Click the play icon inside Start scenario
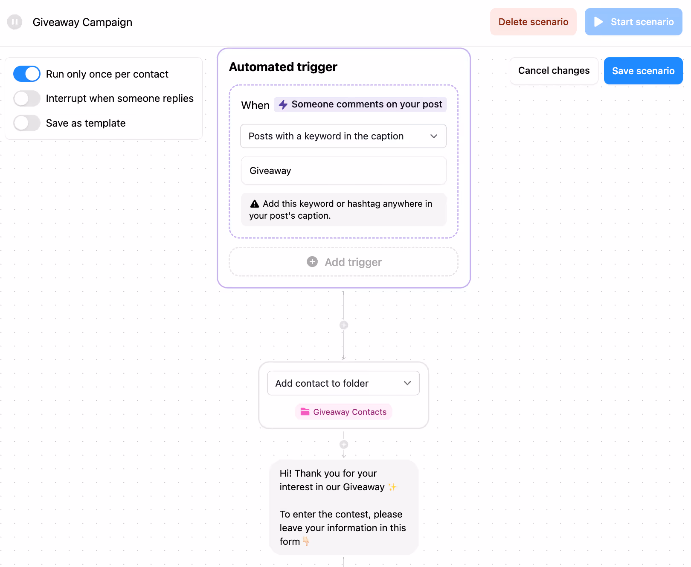 (598, 22)
